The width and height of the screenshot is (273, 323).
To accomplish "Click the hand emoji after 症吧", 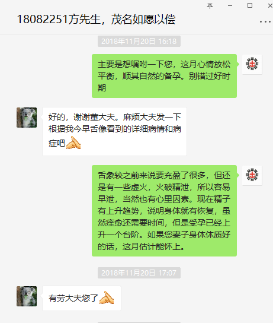I will coord(73,142).
